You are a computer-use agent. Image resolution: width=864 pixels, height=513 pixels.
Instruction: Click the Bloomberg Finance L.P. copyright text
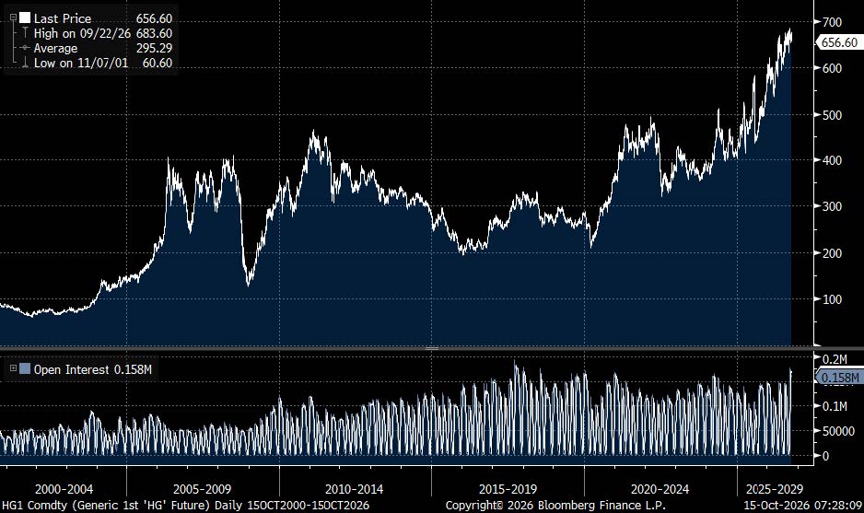[555, 506]
